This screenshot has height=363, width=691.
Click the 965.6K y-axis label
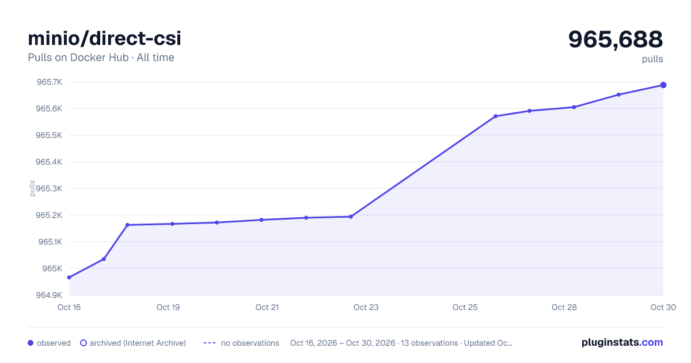[50, 108]
